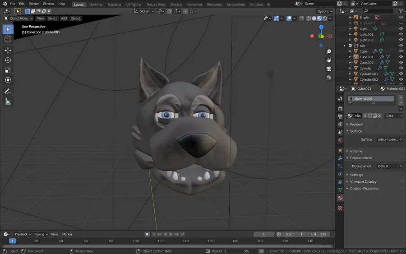Open the Render menu
Image resolution: width=406 pixels, height=254 pixels.
tap(34, 4)
